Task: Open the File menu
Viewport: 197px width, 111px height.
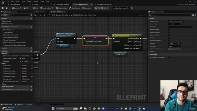Action: [x=8, y=1]
